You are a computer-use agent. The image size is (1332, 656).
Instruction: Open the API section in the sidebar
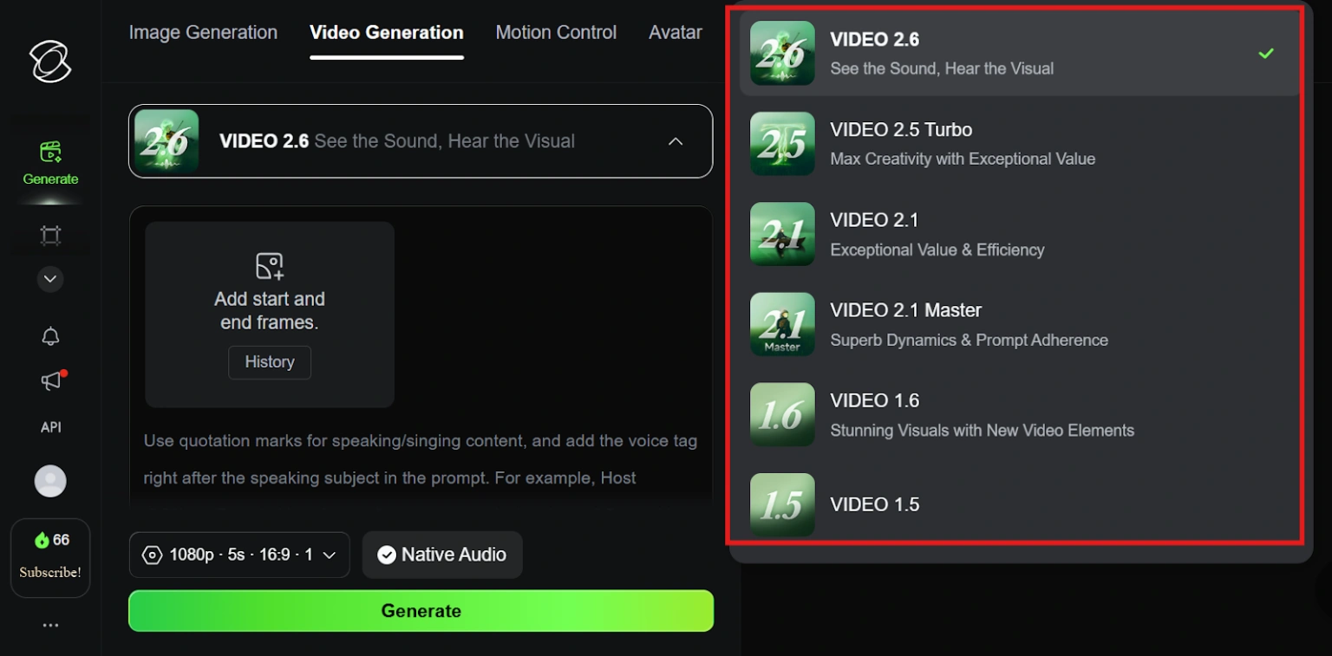coord(50,426)
